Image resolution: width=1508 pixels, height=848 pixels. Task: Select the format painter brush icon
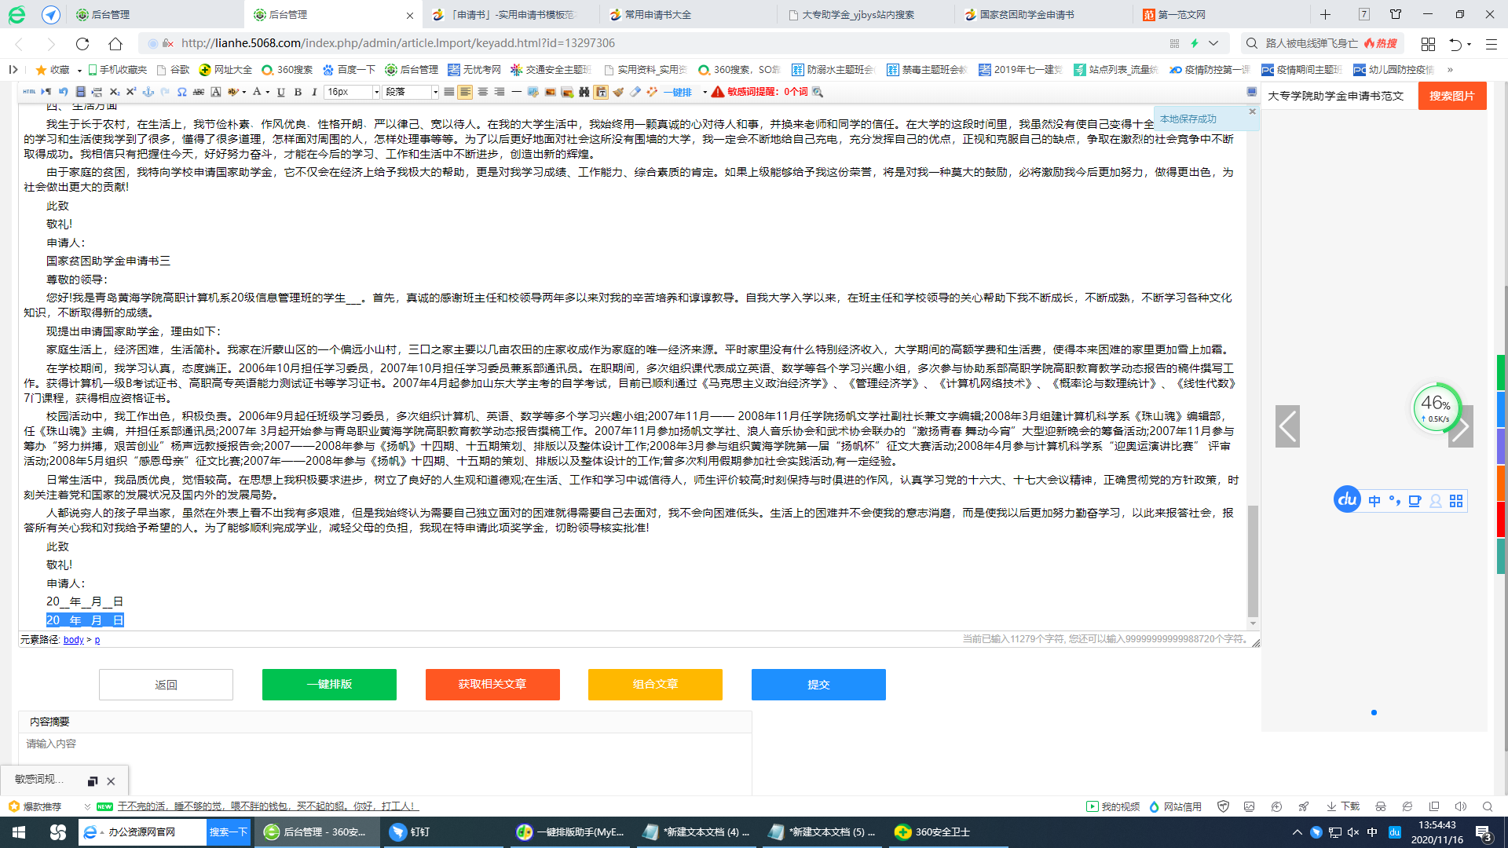point(617,92)
